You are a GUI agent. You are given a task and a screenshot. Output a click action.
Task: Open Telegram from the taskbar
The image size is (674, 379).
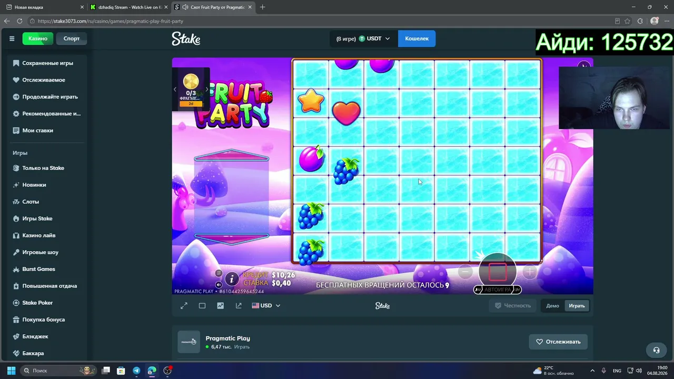(x=136, y=371)
